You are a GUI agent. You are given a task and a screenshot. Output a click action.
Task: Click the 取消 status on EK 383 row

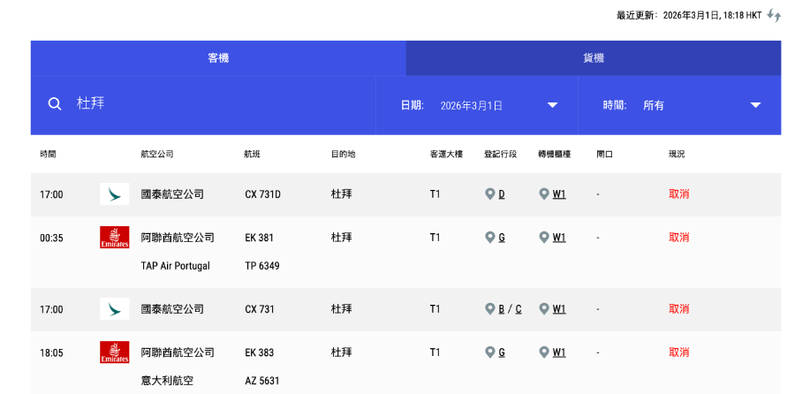[678, 352]
